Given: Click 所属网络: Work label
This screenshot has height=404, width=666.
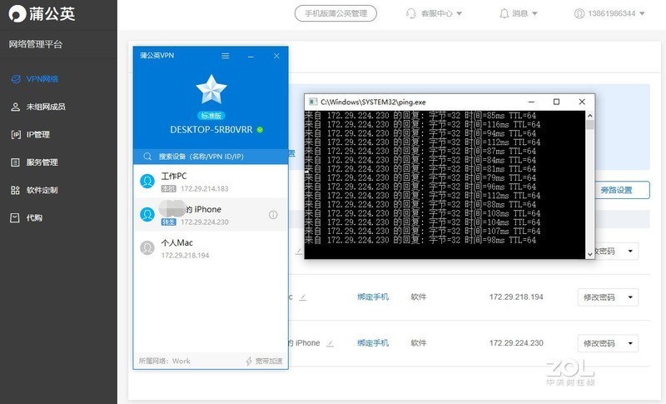Looking at the screenshot, I should click(x=164, y=361).
